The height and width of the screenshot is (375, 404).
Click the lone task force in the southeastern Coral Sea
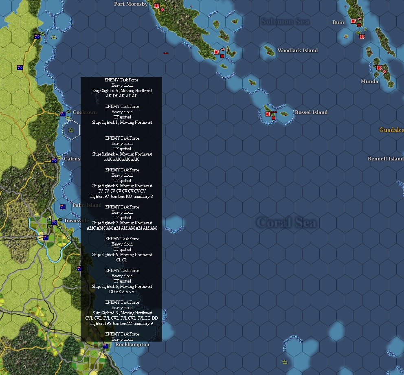coord(284,362)
